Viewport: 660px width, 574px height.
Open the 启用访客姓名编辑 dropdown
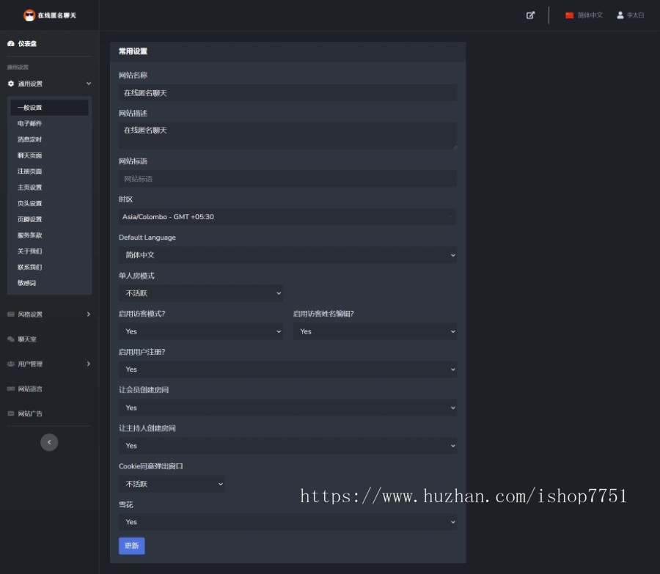click(x=375, y=331)
